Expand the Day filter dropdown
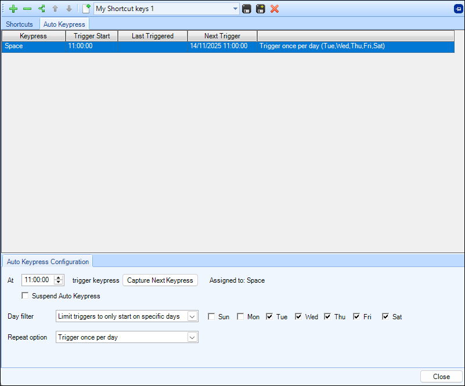465x386 pixels. (x=192, y=316)
